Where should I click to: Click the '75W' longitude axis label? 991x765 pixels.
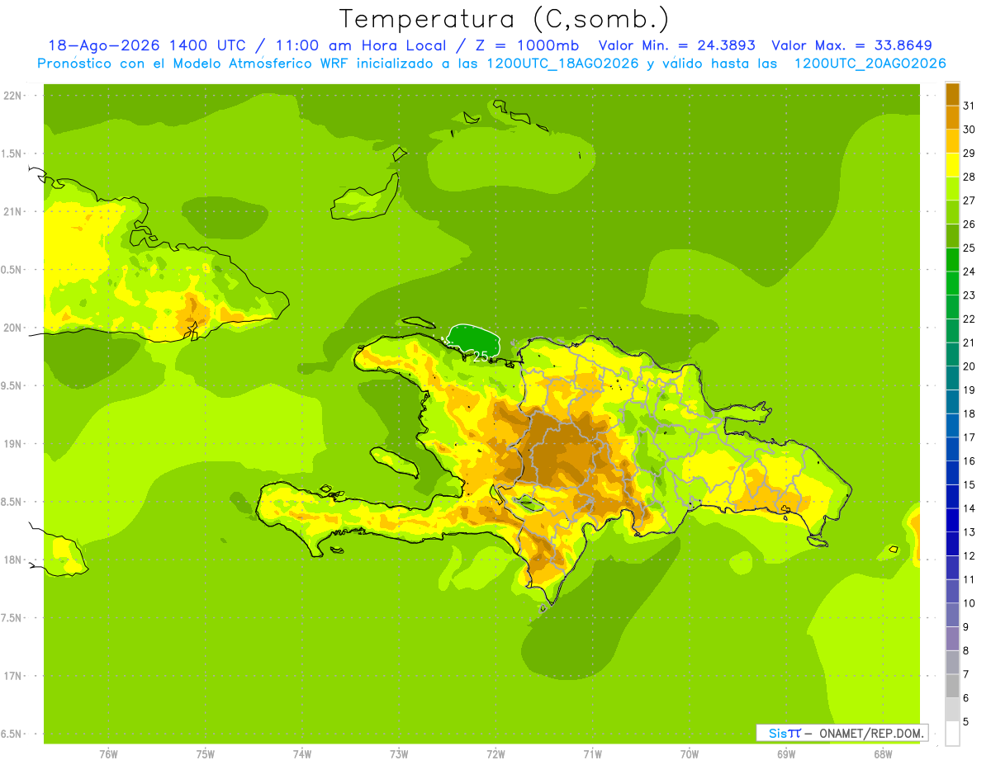point(205,754)
